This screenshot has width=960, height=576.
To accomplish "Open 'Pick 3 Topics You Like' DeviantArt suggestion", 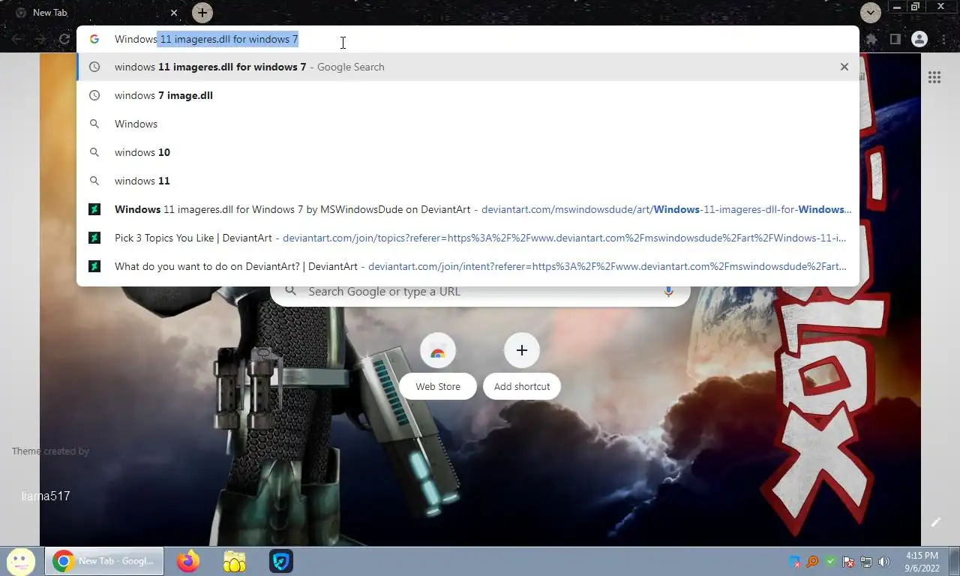I will [x=468, y=238].
